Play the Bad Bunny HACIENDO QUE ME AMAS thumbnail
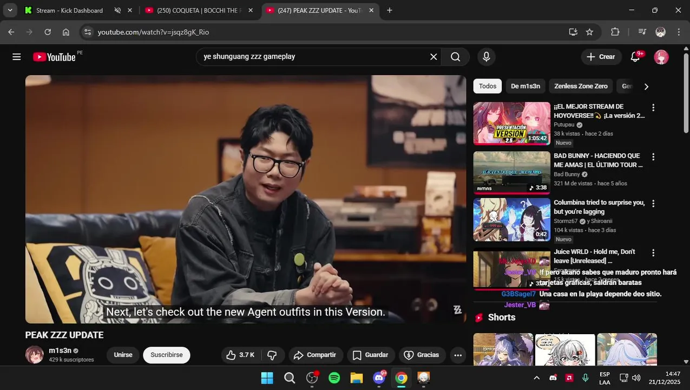This screenshot has height=390, width=690. pos(511,173)
